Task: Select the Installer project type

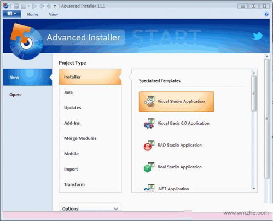Action: click(90, 77)
